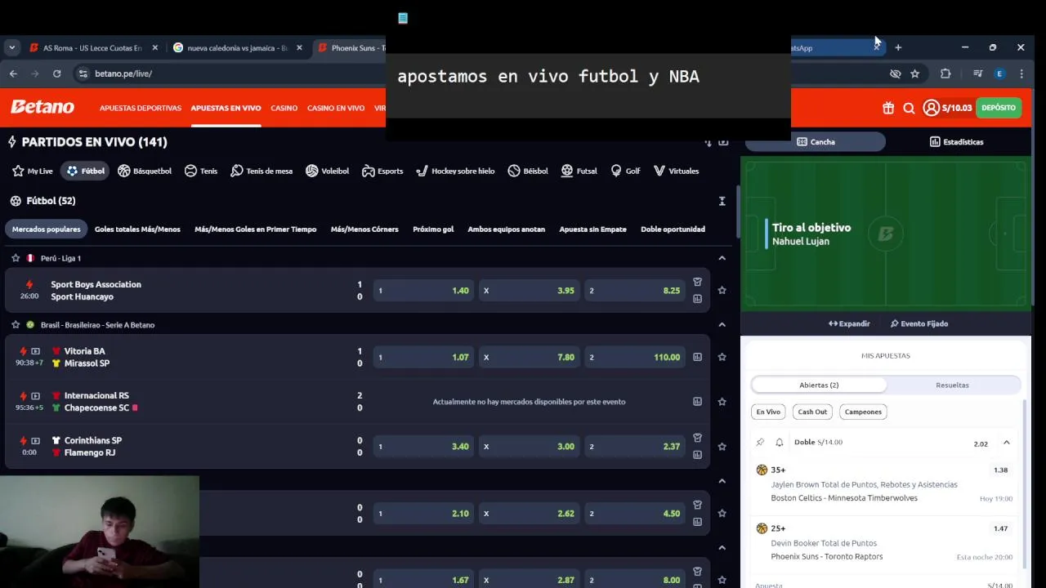Open jersey icon for Sport Boys Association match
This screenshot has height=588, width=1046.
pyautogui.click(x=697, y=282)
